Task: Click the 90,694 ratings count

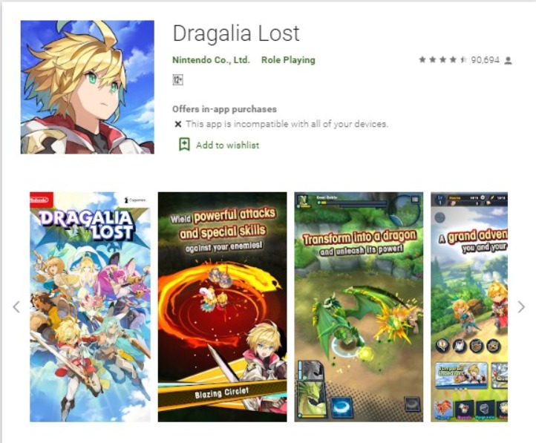Action: pyautogui.click(x=485, y=60)
